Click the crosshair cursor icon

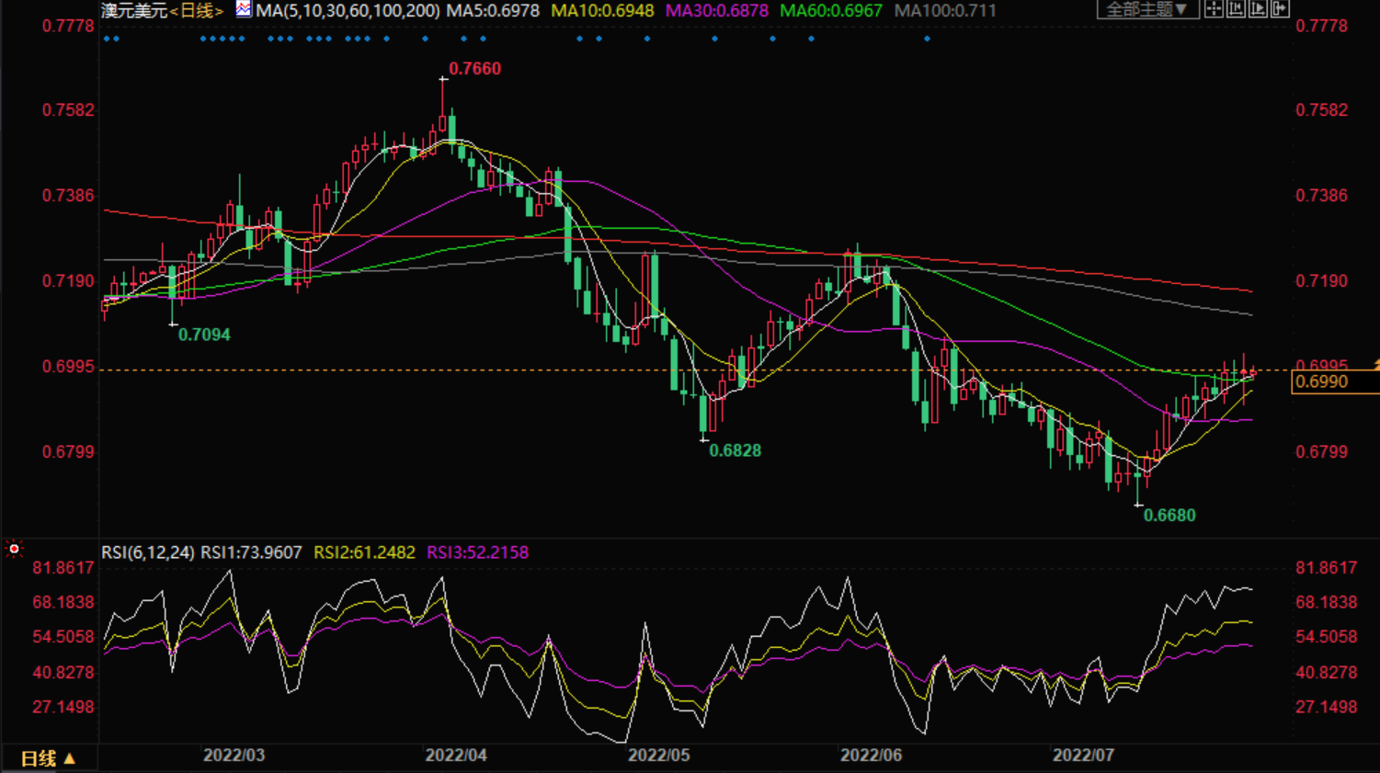(x=1214, y=9)
